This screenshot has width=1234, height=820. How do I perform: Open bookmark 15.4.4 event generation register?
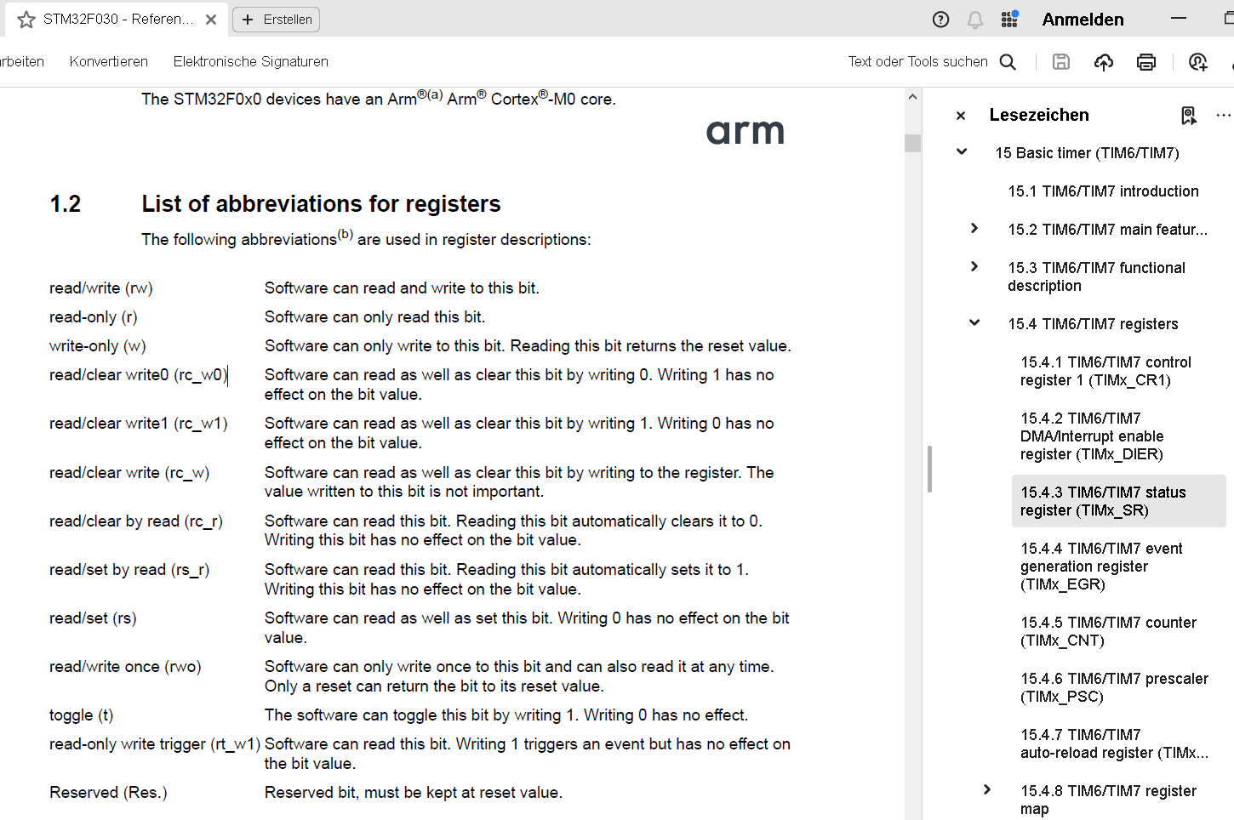point(1101,567)
